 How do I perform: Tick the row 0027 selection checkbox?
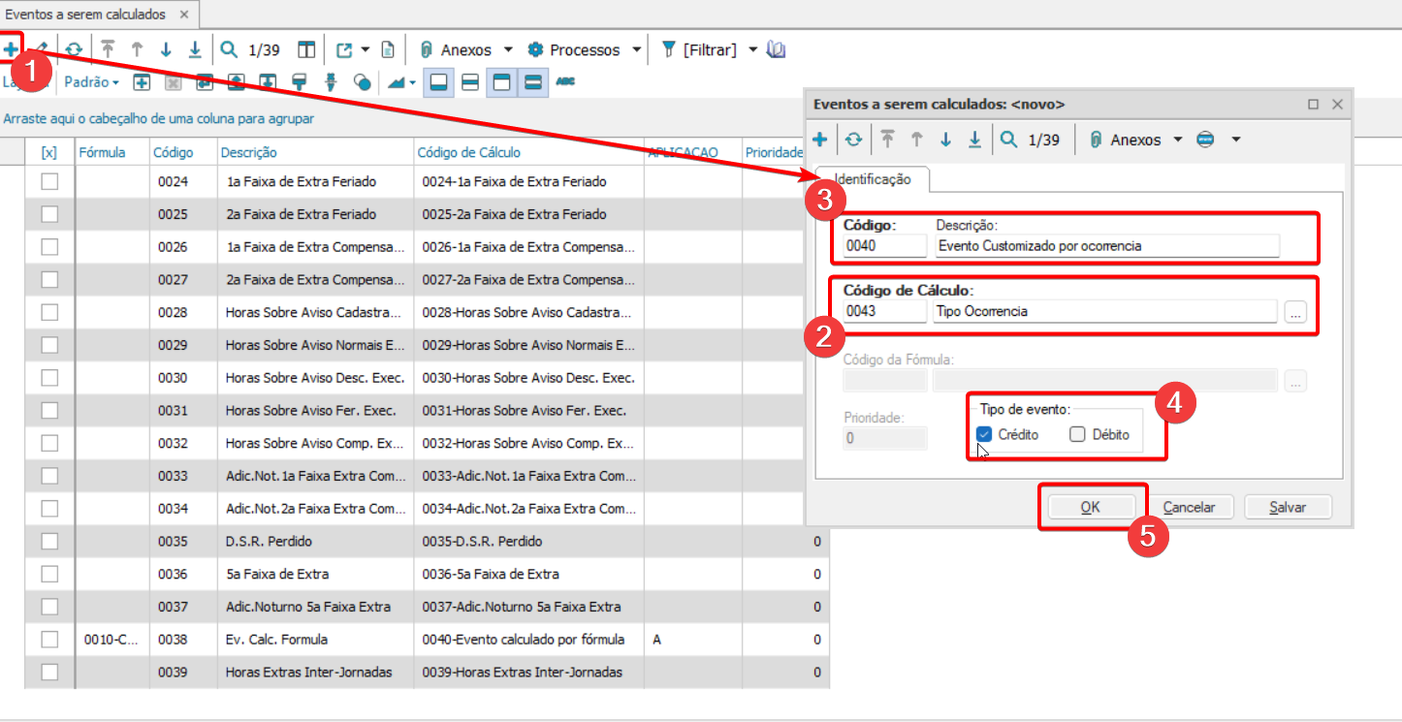(x=49, y=279)
